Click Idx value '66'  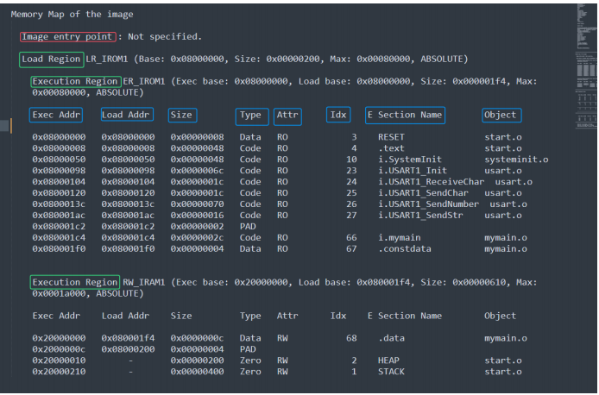pos(351,238)
